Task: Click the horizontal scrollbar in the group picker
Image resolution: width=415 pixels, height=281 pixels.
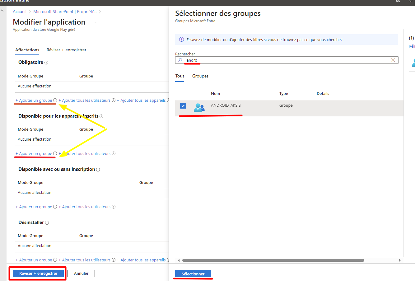Action: click(x=273, y=260)
